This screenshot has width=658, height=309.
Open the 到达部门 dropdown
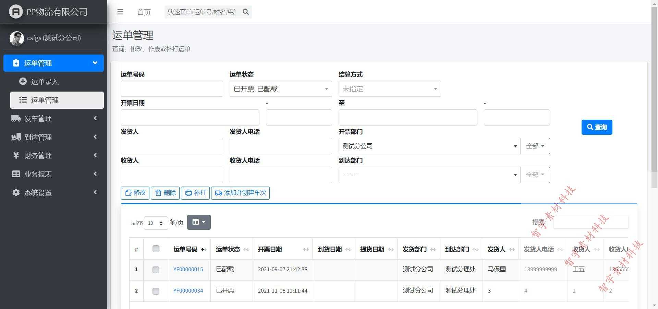pyautogui.click(x=429, y=175)
